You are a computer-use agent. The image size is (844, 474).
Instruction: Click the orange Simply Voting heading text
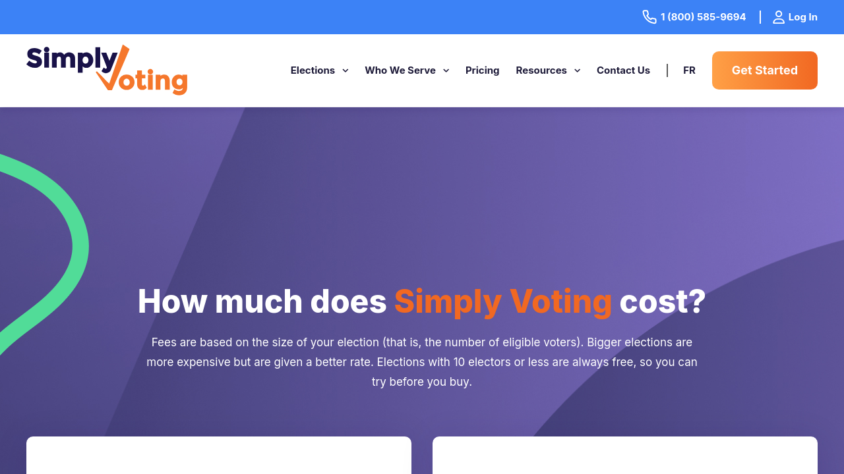[x=503, y=302]
